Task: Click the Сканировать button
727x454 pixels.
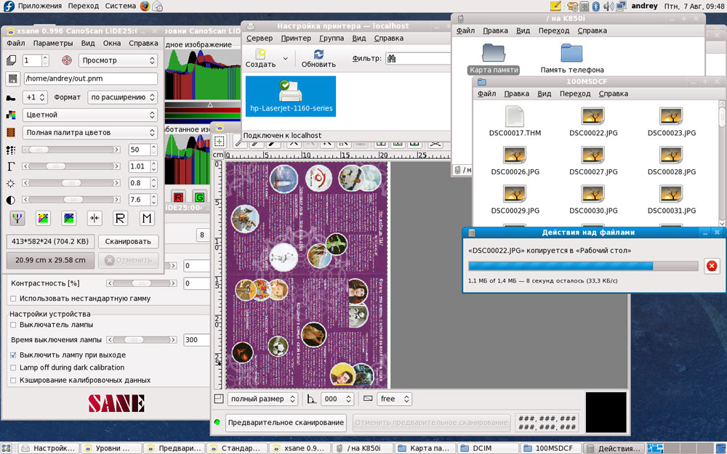Action: [128, 241]
